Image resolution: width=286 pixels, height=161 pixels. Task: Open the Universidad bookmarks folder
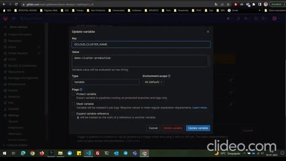(x=116, y=10)
